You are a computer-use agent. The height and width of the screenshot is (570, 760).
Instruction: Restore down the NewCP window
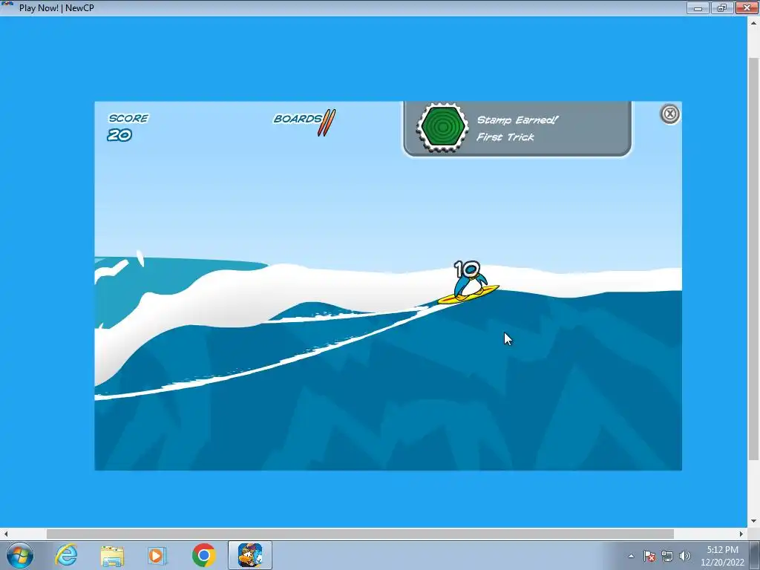coord(722,7)
